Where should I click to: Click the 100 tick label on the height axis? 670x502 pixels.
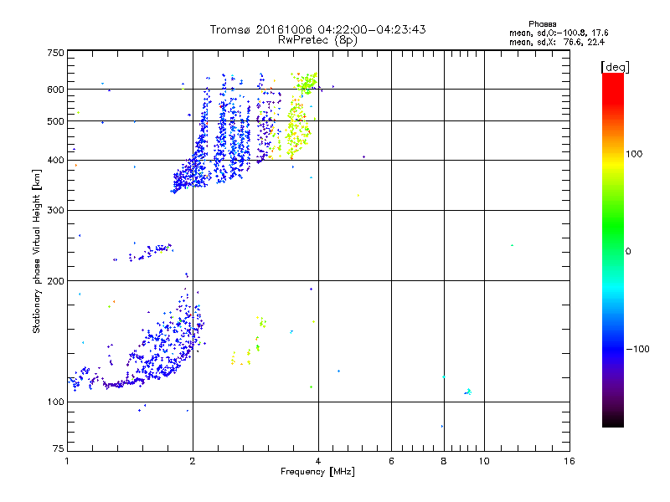[55, 402]
